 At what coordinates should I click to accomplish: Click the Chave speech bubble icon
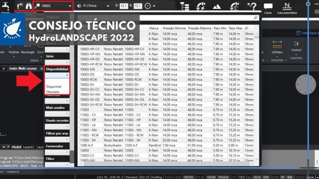[x=268, y=8]
